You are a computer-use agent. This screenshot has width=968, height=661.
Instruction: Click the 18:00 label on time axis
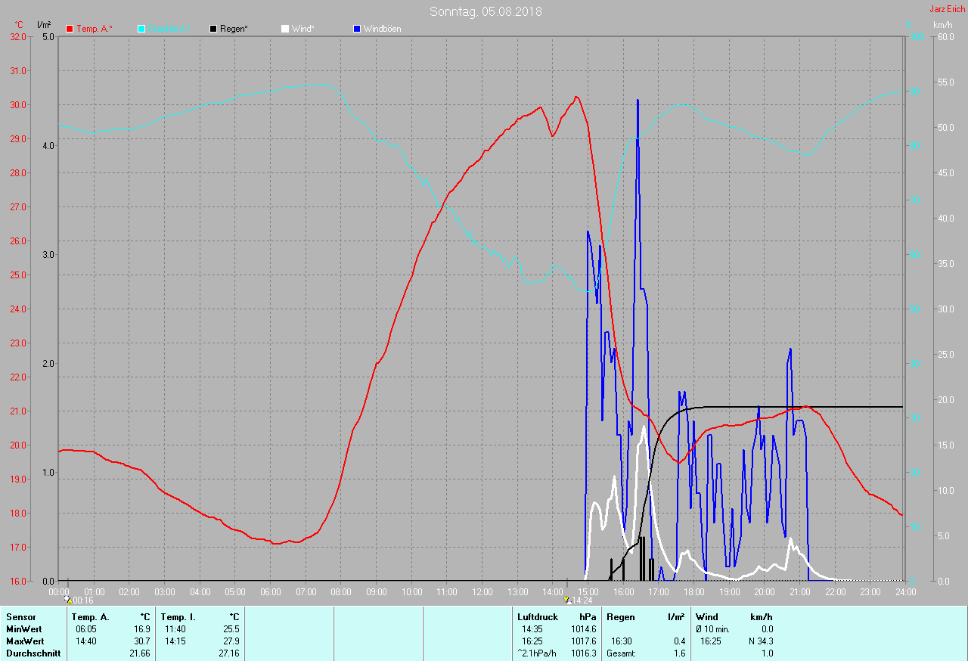(x=693, y=591)
